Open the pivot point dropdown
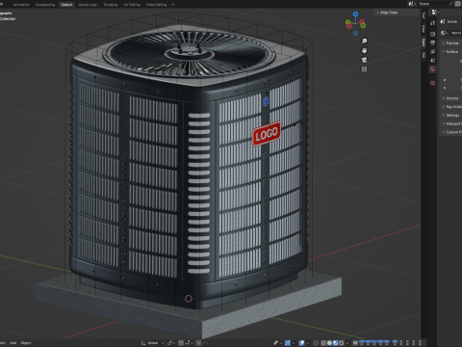 tap(170, 343)
